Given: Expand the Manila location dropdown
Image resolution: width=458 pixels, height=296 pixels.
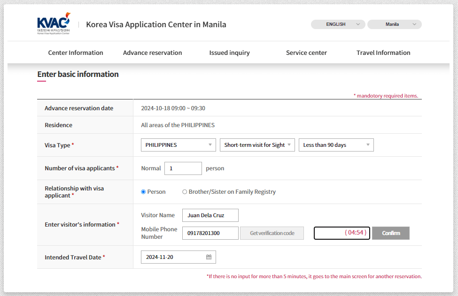Looking at the screenshot, I should [394, 24].
